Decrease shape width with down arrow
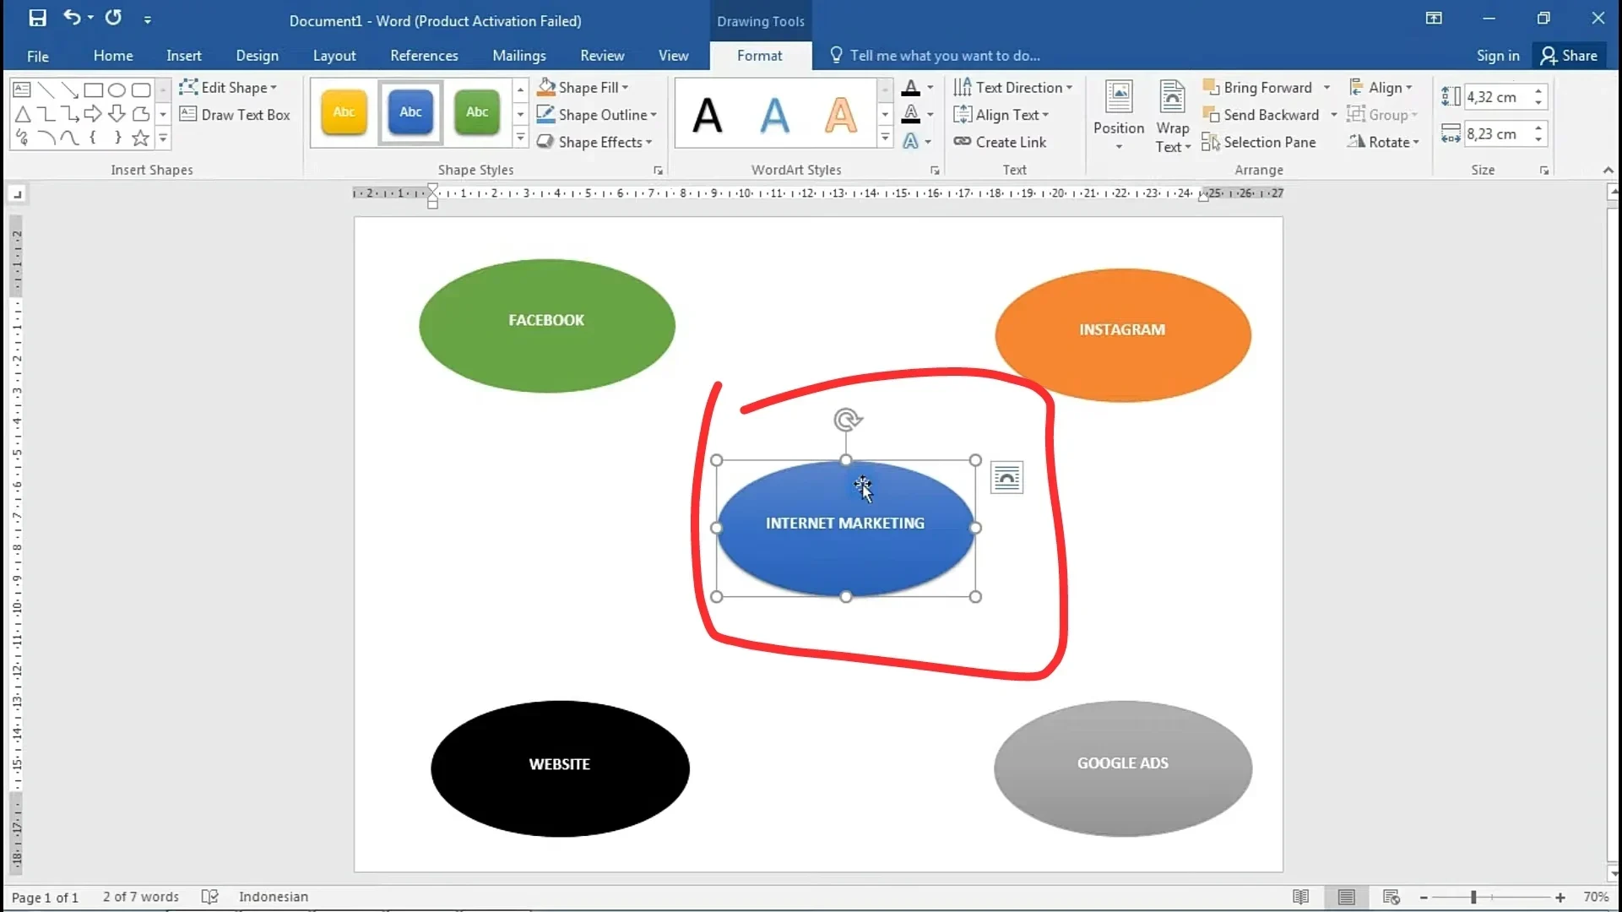This screenshot has height=912, width=1622. 1539,139
